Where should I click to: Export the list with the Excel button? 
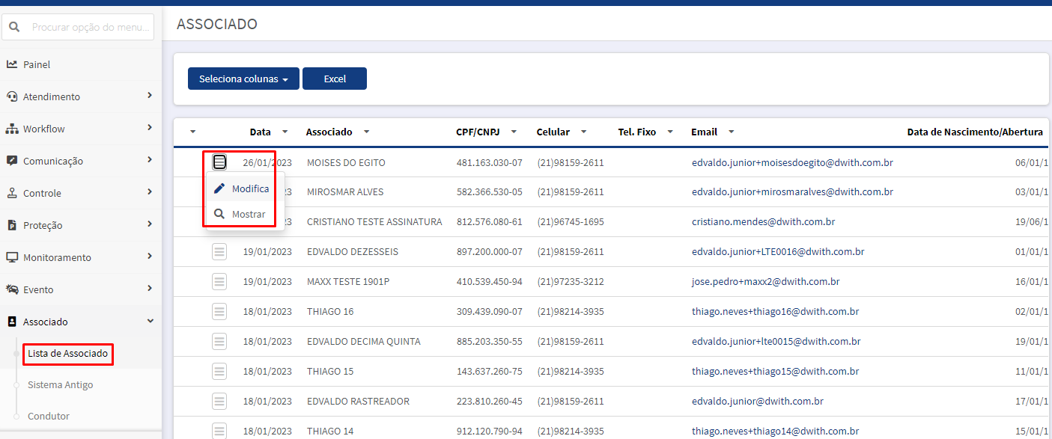coord(335,79)
